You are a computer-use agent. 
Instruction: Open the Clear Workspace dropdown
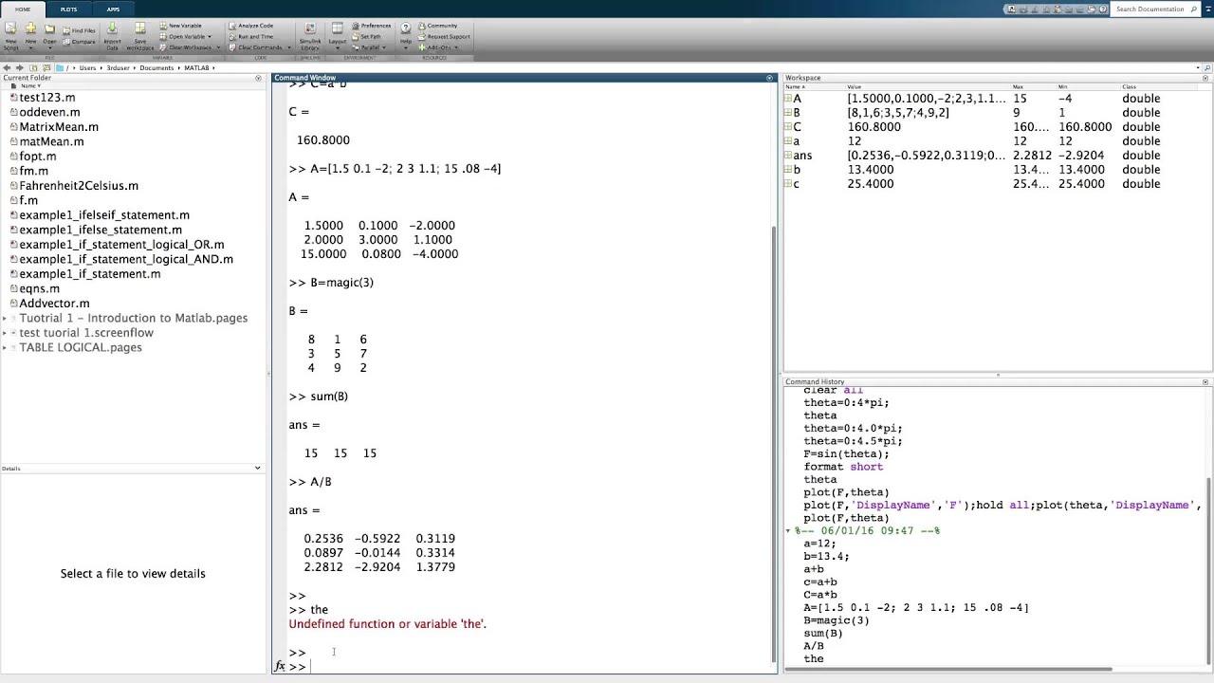tap(190, 46)
